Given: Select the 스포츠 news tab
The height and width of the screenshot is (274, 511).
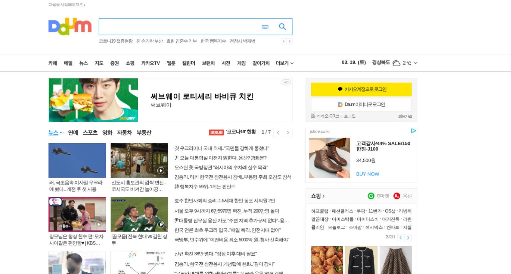Looking at the screenshot, I should (x=90, y=133).
